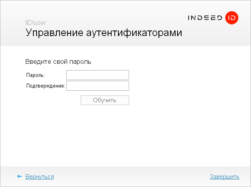This screenshot has width=251, height=187.
Task: Click the red ID circle logo
Action: click(231, 18)
